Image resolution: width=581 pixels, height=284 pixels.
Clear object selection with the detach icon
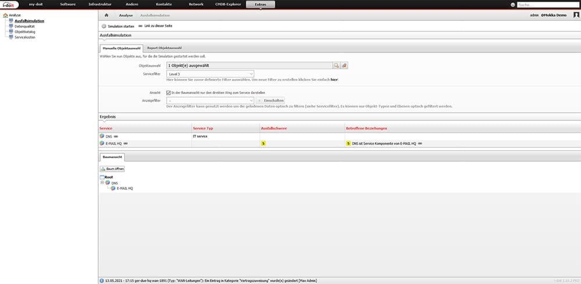coord(344,65)
